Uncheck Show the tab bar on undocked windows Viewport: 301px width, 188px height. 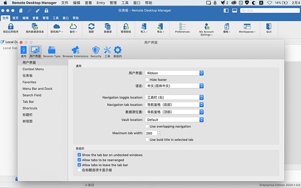click(79, 155)
